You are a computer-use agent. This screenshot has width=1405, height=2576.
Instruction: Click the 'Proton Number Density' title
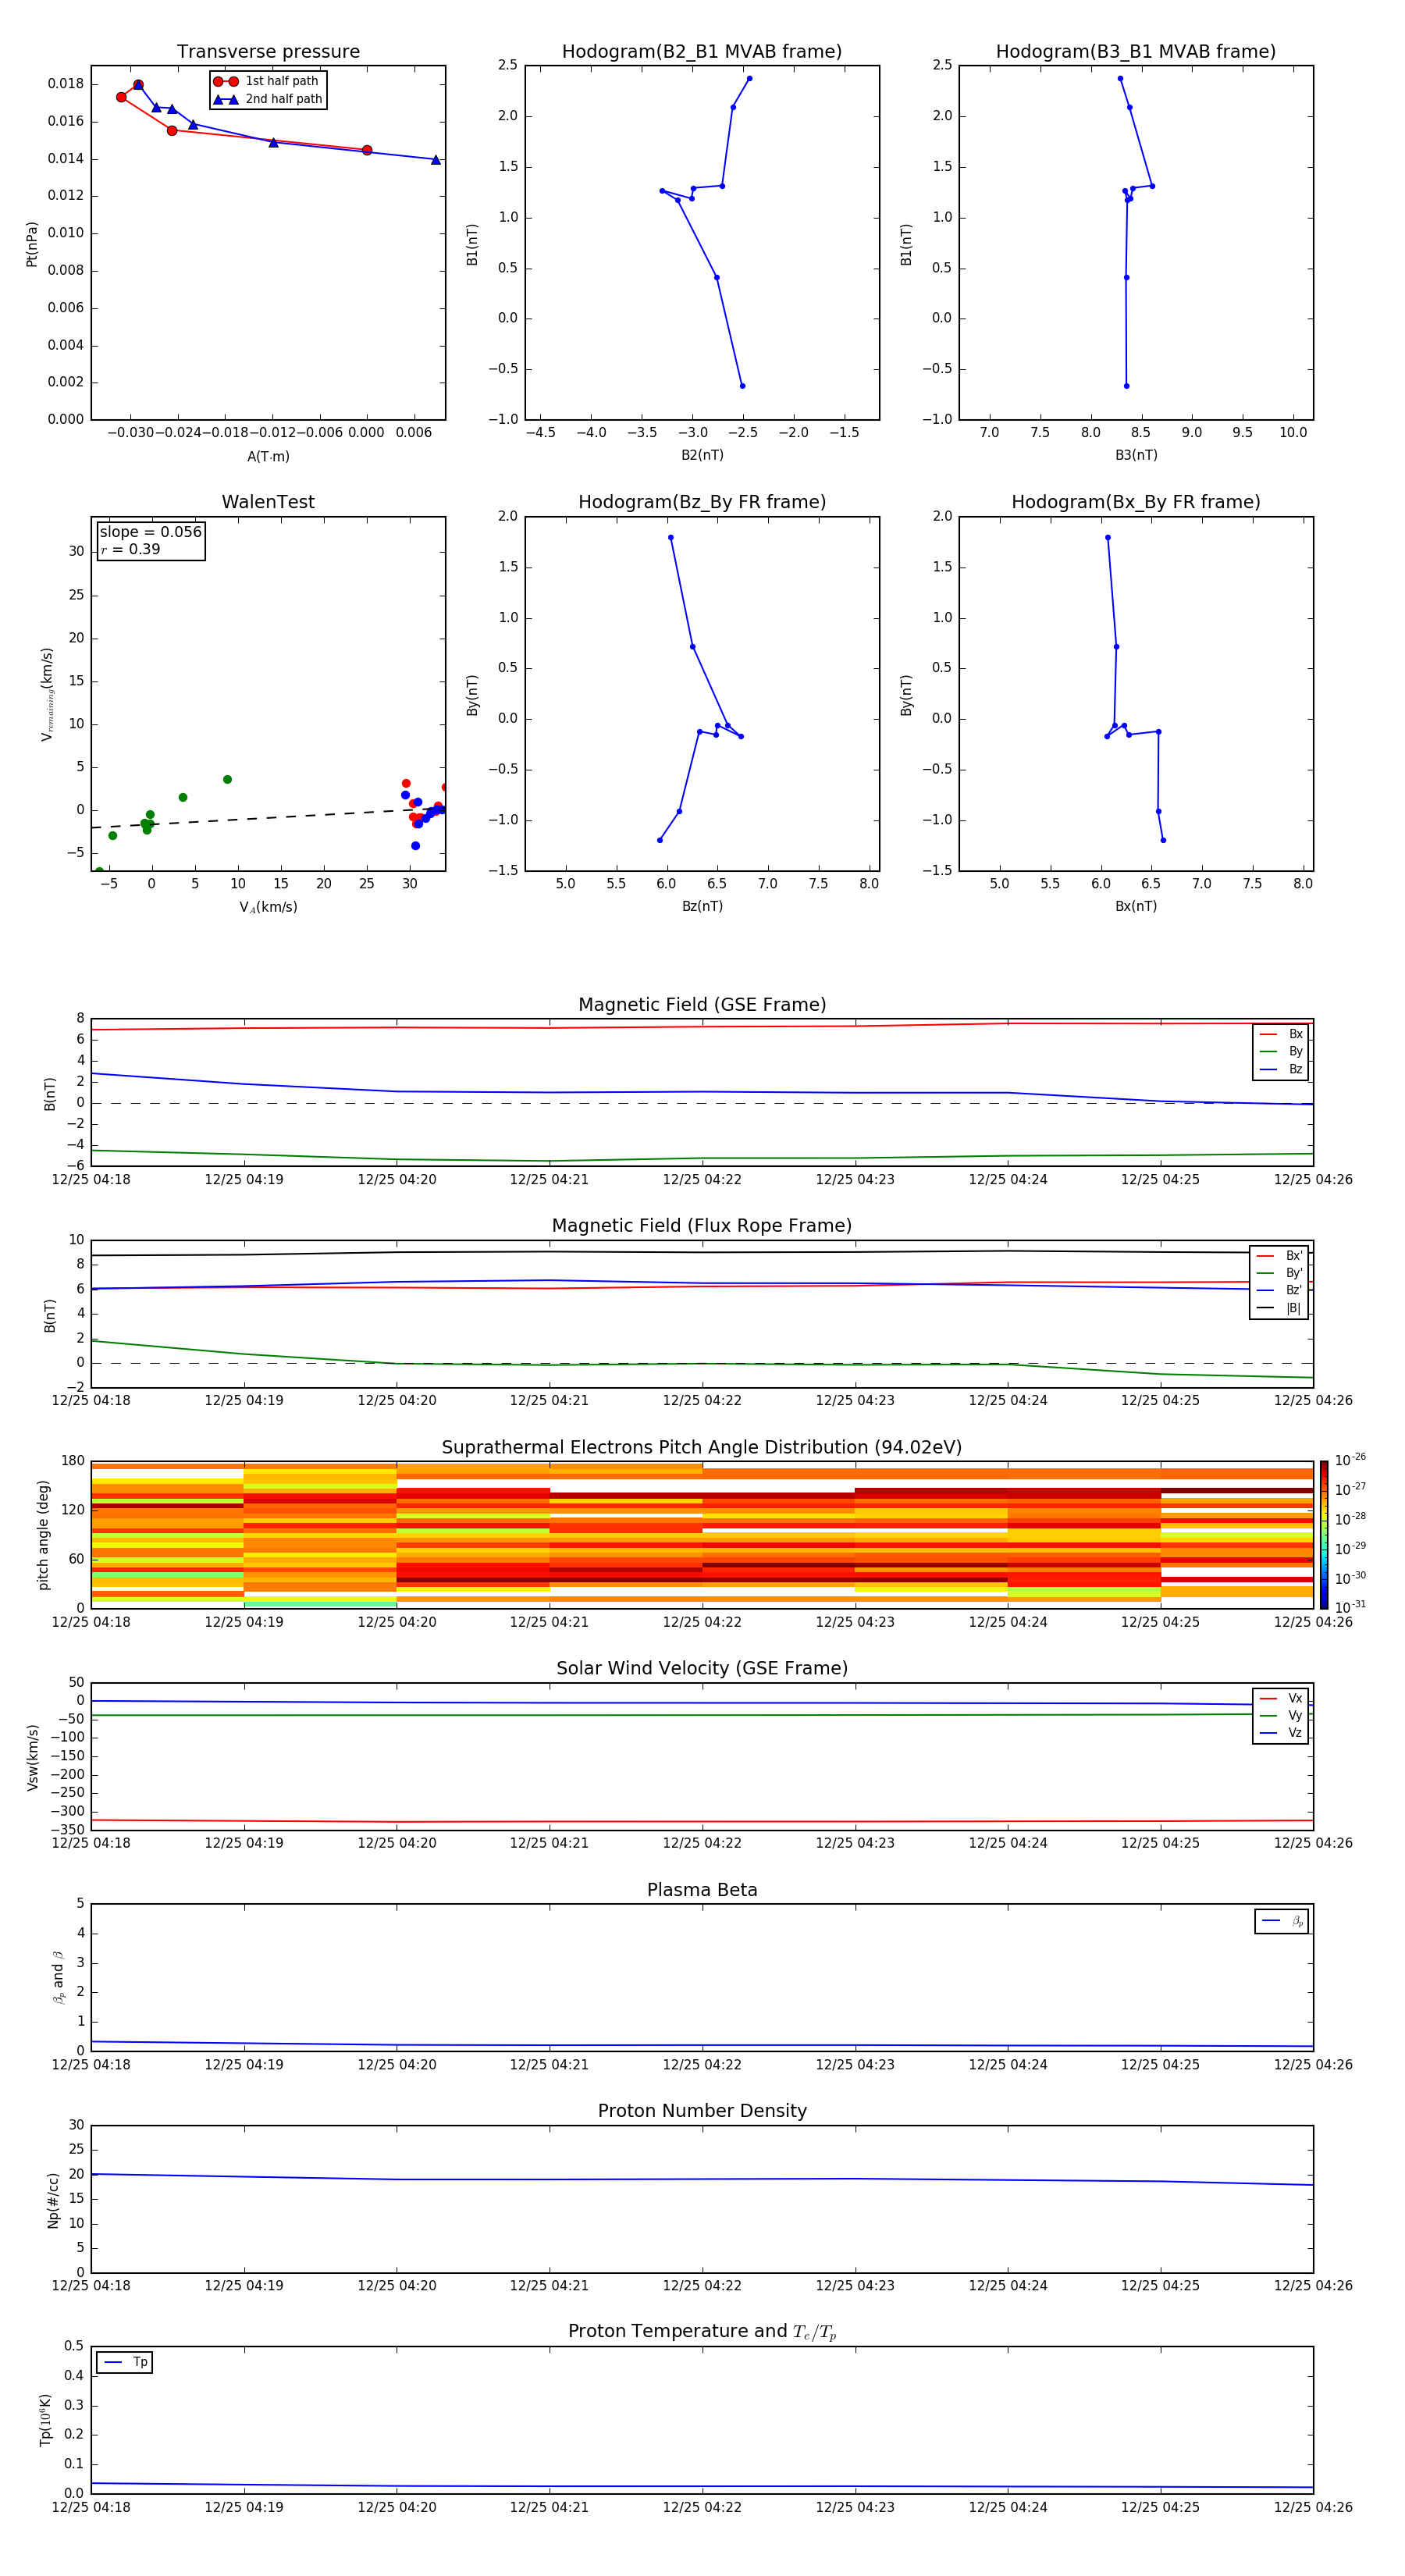pos(702,2111)
